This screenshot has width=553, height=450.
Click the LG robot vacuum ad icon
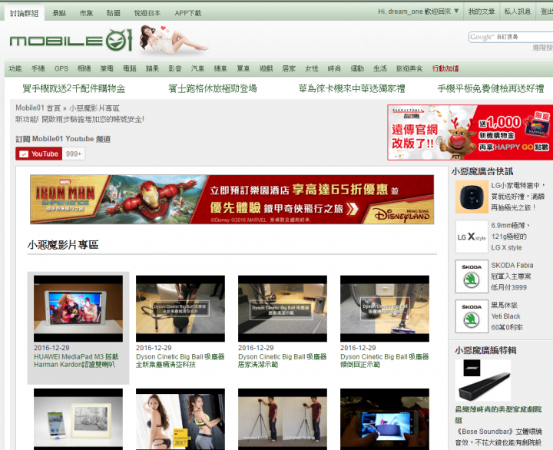click(472, 197)
